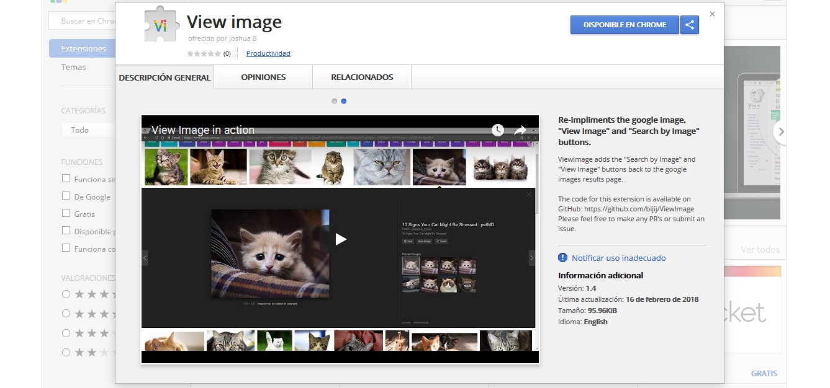The height and width of the screenshot is (388, 830).
Task: Click the DISPONIBLE EN CHROME button
Action: click(x=625, y=25)
